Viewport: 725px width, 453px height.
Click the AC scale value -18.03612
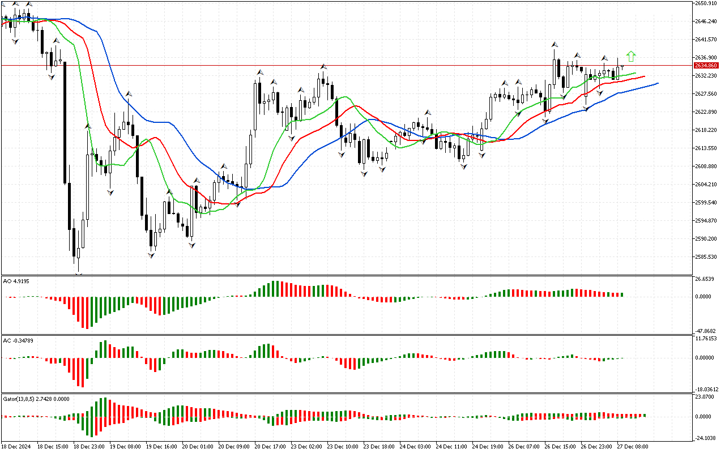click(x=707, y=390)
